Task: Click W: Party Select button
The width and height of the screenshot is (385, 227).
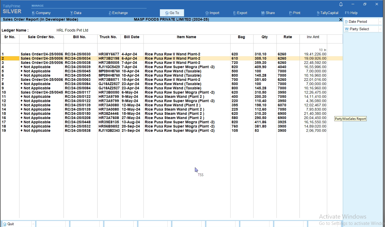Action: (x=361, y=29)
